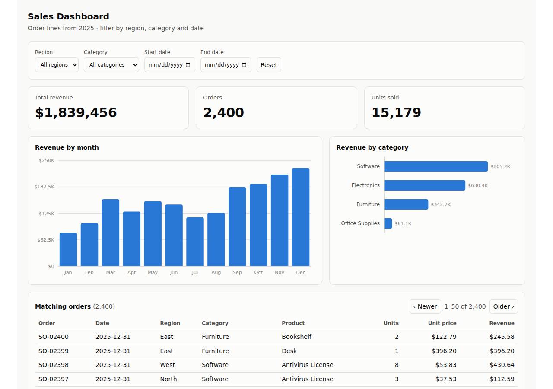This screenshot has height=389, width=553.
Task: Click the Office Supplies category bar
Action: pyautogui.click(x=388, y=223)
